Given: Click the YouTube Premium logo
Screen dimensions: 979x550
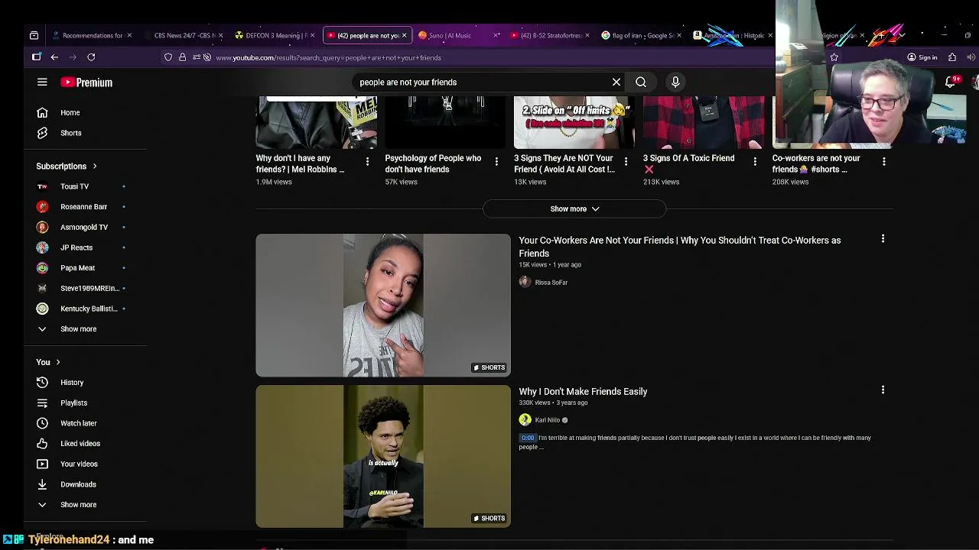Looking at the screenshot, I should tap(86, 82).
